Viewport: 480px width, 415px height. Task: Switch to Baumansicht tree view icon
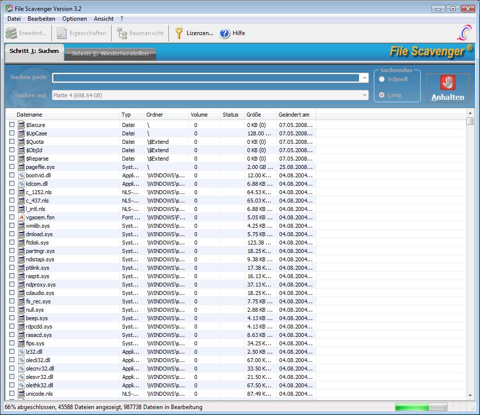click(x=122, y=33)
